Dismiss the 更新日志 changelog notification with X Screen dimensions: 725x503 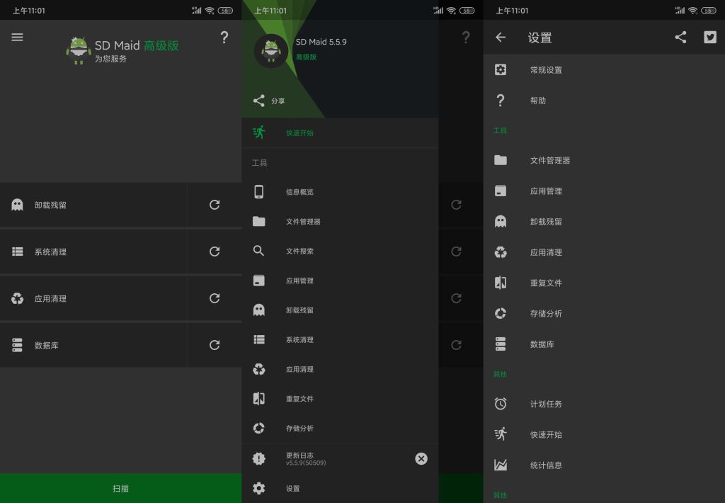[x=421, y=458]
